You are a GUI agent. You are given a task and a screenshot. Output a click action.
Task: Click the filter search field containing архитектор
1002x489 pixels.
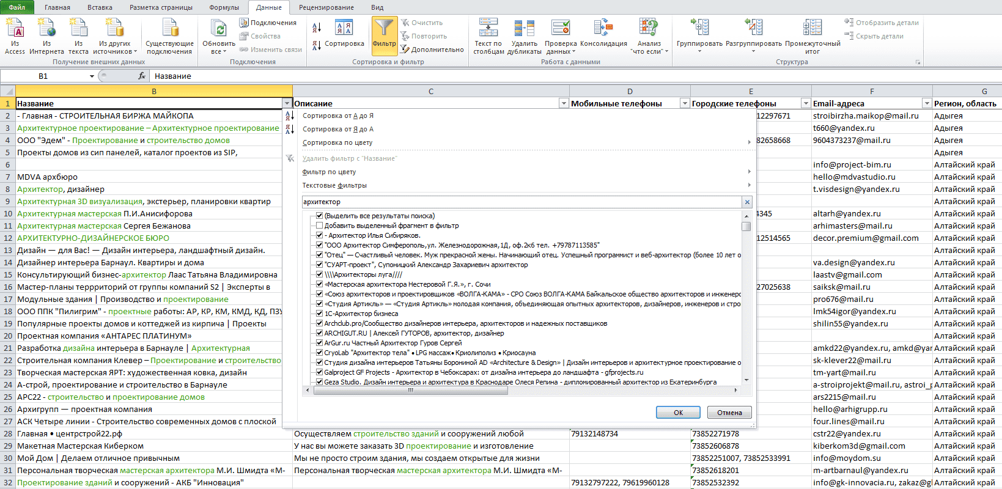coord(522,202)
